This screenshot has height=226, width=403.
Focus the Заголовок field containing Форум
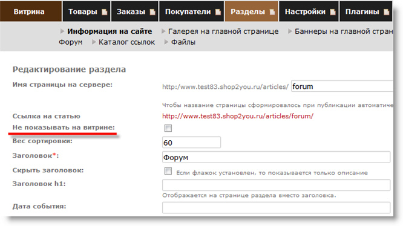coord(277,157)
